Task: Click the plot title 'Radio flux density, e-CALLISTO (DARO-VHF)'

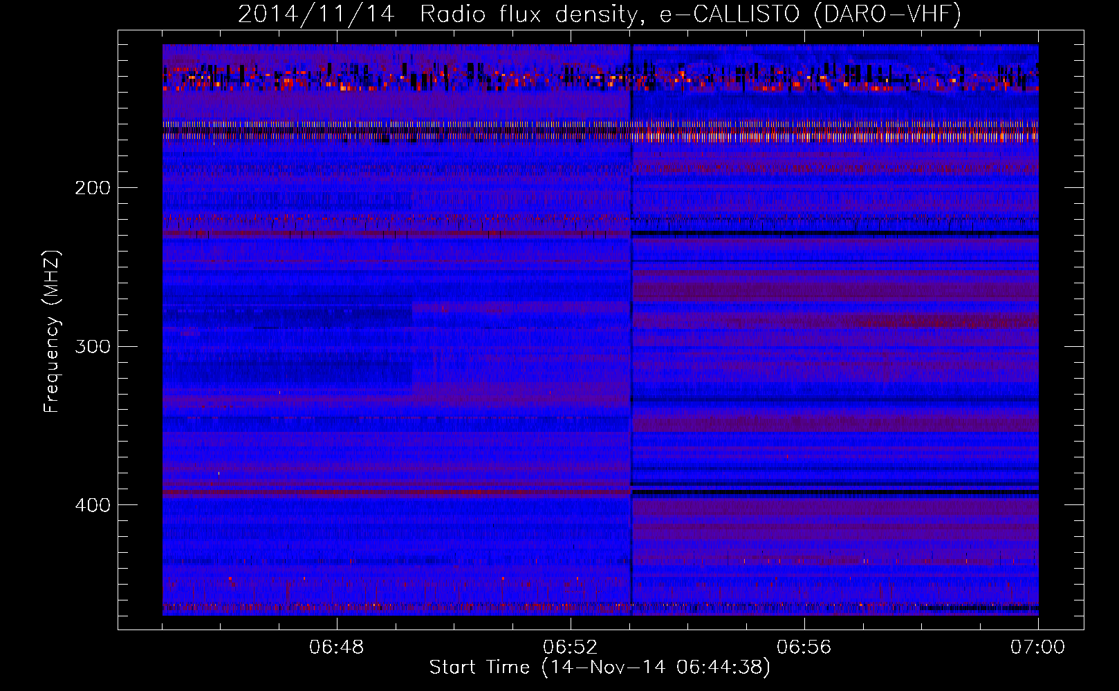Action: coord(690,15)
